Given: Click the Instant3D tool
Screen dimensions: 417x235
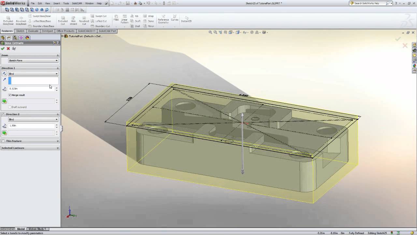Looking at the screenshot, I should (186, 19).
